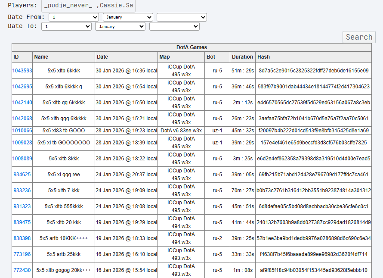This screenshot has width=383, height=278.
Task: Open game ID 1042140 link
Action: 22,103
